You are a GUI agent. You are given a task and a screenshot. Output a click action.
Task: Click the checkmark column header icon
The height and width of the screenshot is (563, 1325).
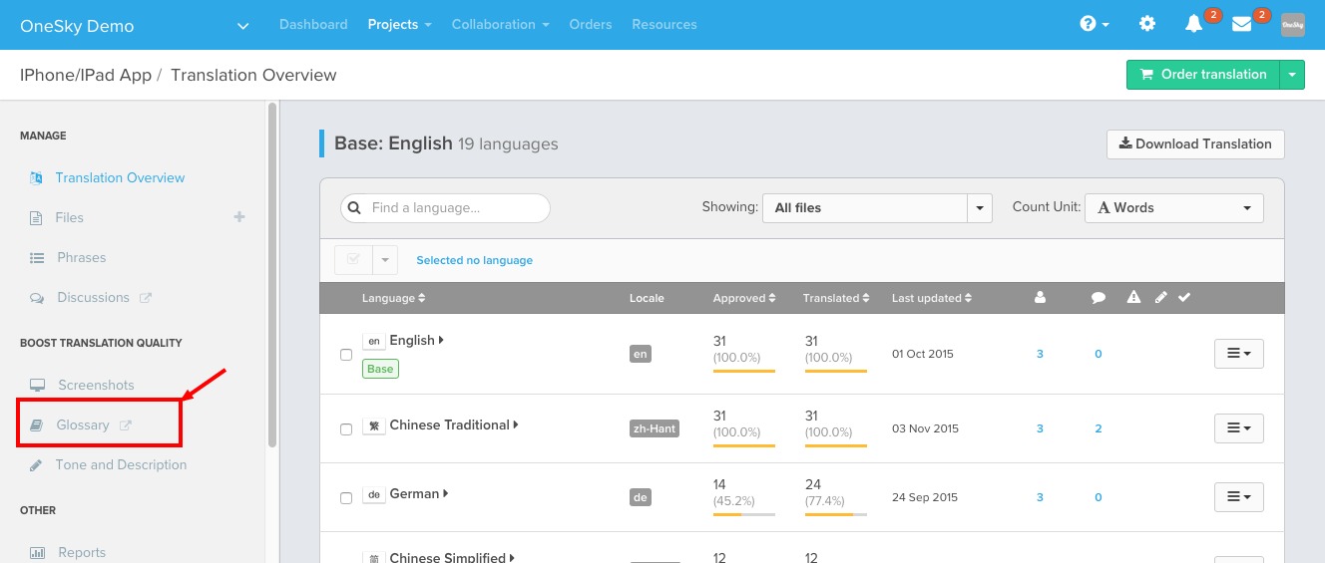(x=1184, y=297)
